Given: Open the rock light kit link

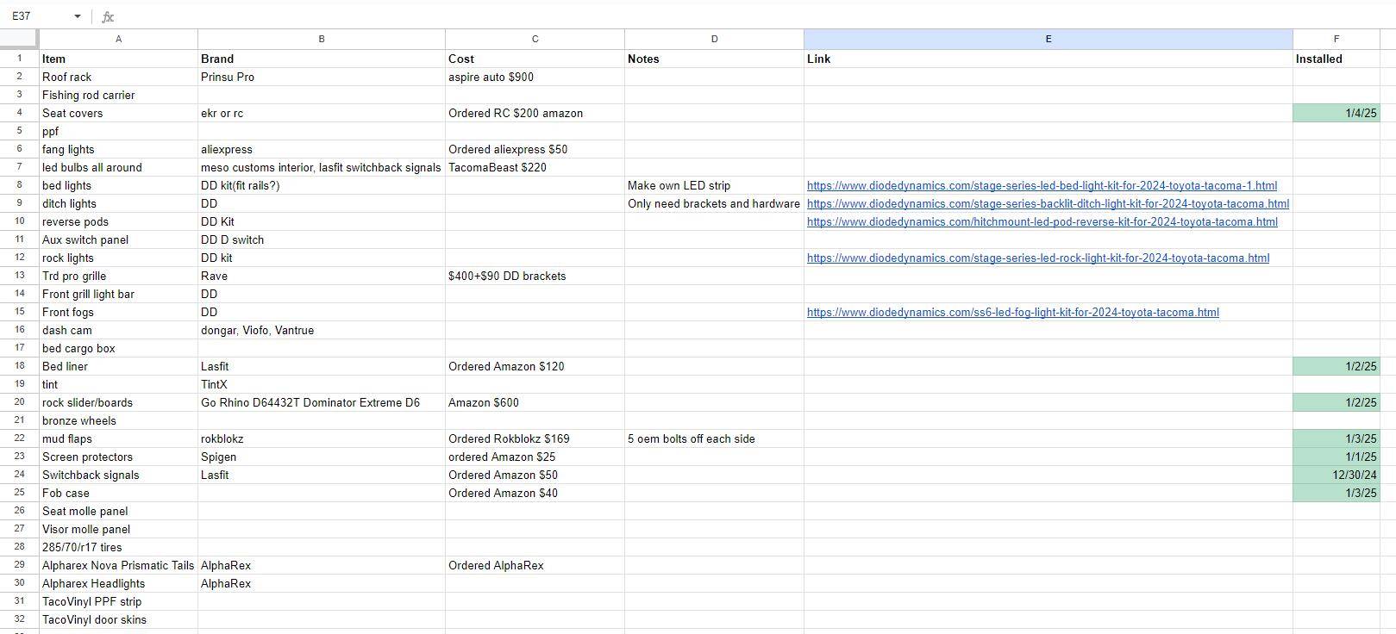Looking at the screenshot, I should [x=1038, y=258].
